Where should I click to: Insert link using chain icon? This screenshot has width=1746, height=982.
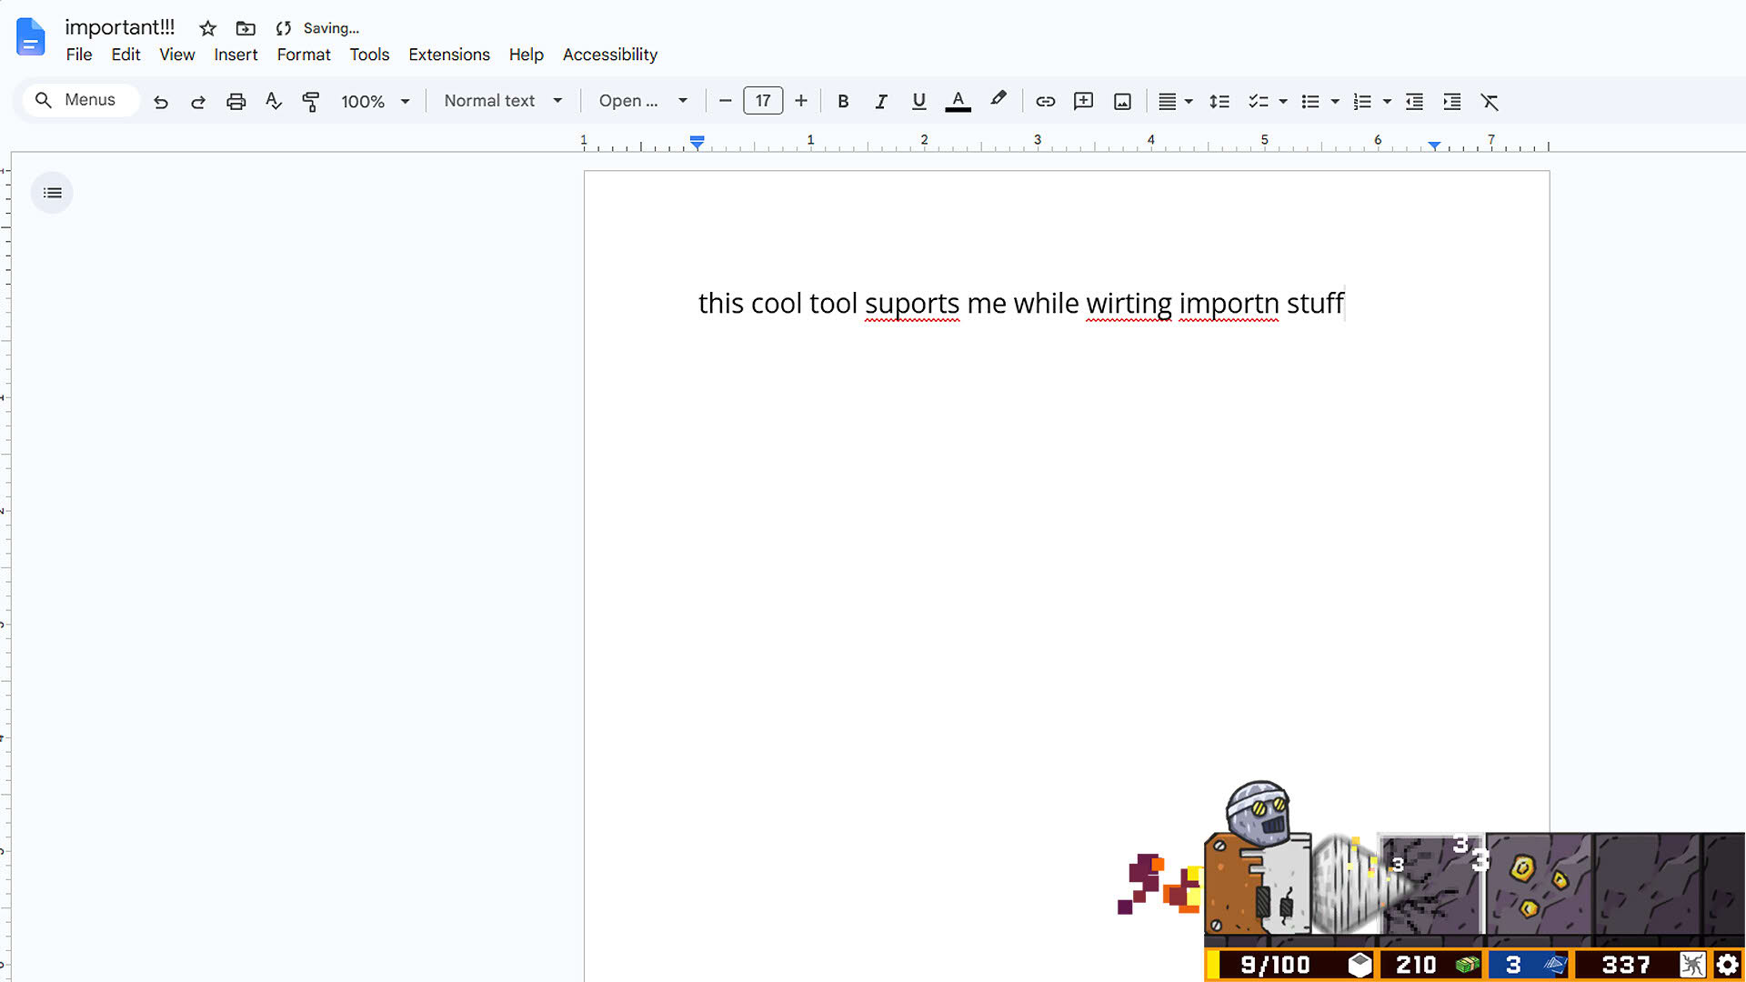tap(1046, 102)
